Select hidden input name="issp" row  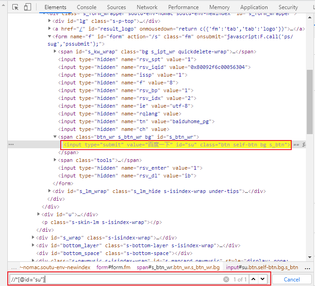[x=123, y=75]
